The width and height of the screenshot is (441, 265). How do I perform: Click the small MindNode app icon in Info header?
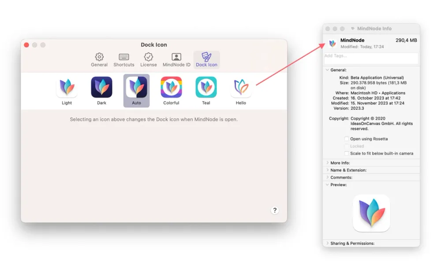(333, 43)
